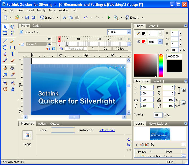Play the movie with green arrow
This screenshot has height=165, width=189.
tap(109, 18)
